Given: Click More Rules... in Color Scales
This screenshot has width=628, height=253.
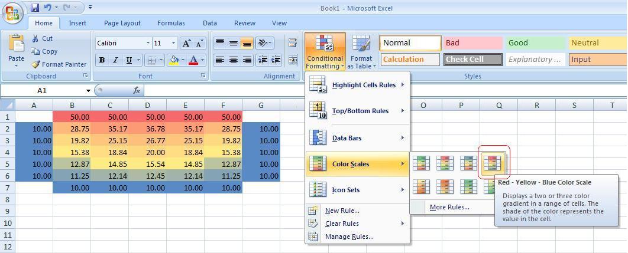Looking at the screenshot, I should (x=449, y=207).
